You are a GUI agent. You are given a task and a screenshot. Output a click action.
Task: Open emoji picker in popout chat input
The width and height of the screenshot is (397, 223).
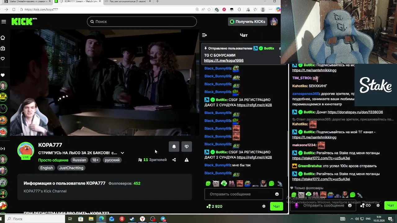coord(350,205)
